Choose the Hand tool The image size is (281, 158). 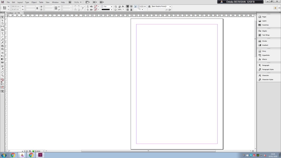2,72
